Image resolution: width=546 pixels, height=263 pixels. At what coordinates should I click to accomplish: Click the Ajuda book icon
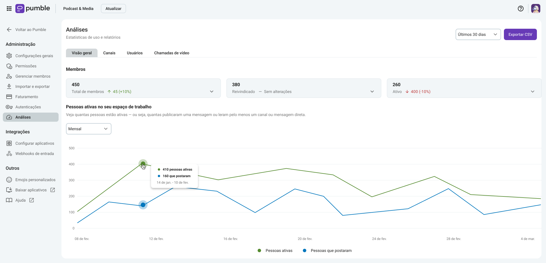[x=9, y=200]
